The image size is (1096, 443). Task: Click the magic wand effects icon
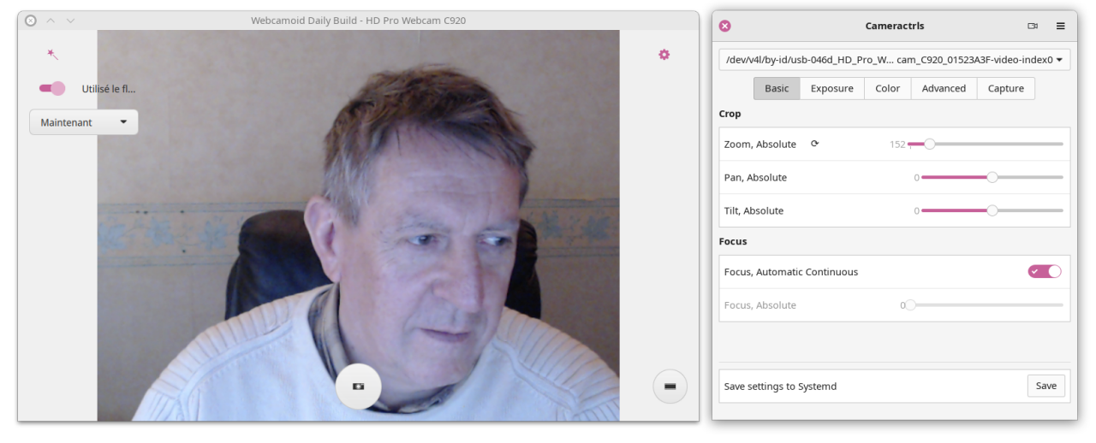tap(52, 55)
